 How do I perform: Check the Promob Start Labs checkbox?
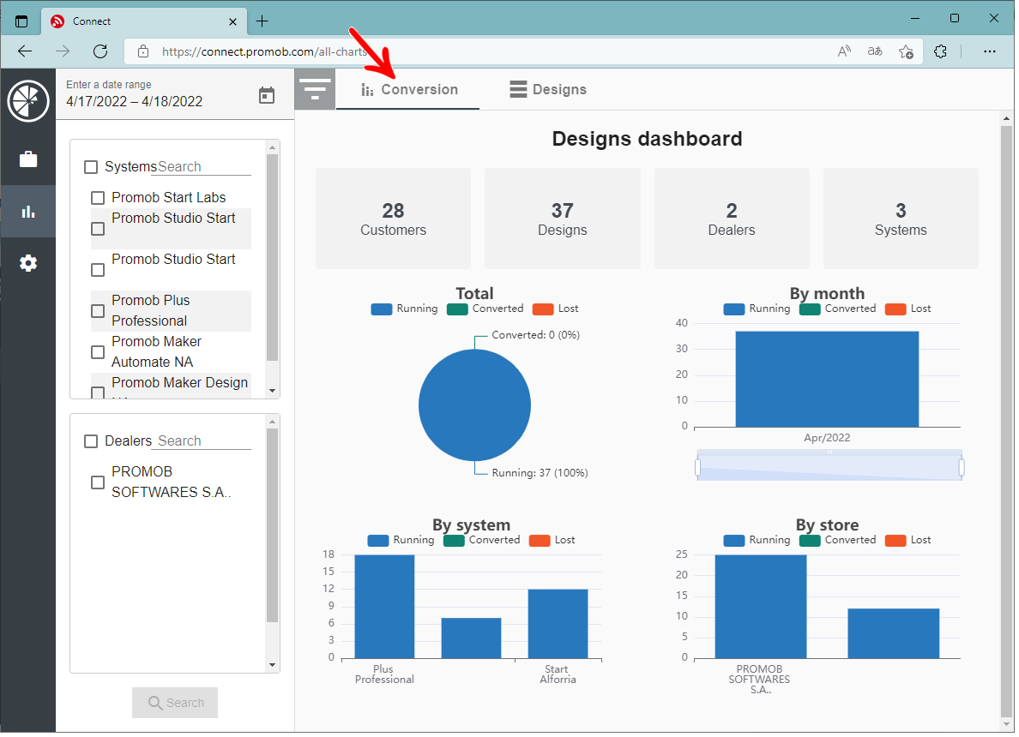click(98, 198)
